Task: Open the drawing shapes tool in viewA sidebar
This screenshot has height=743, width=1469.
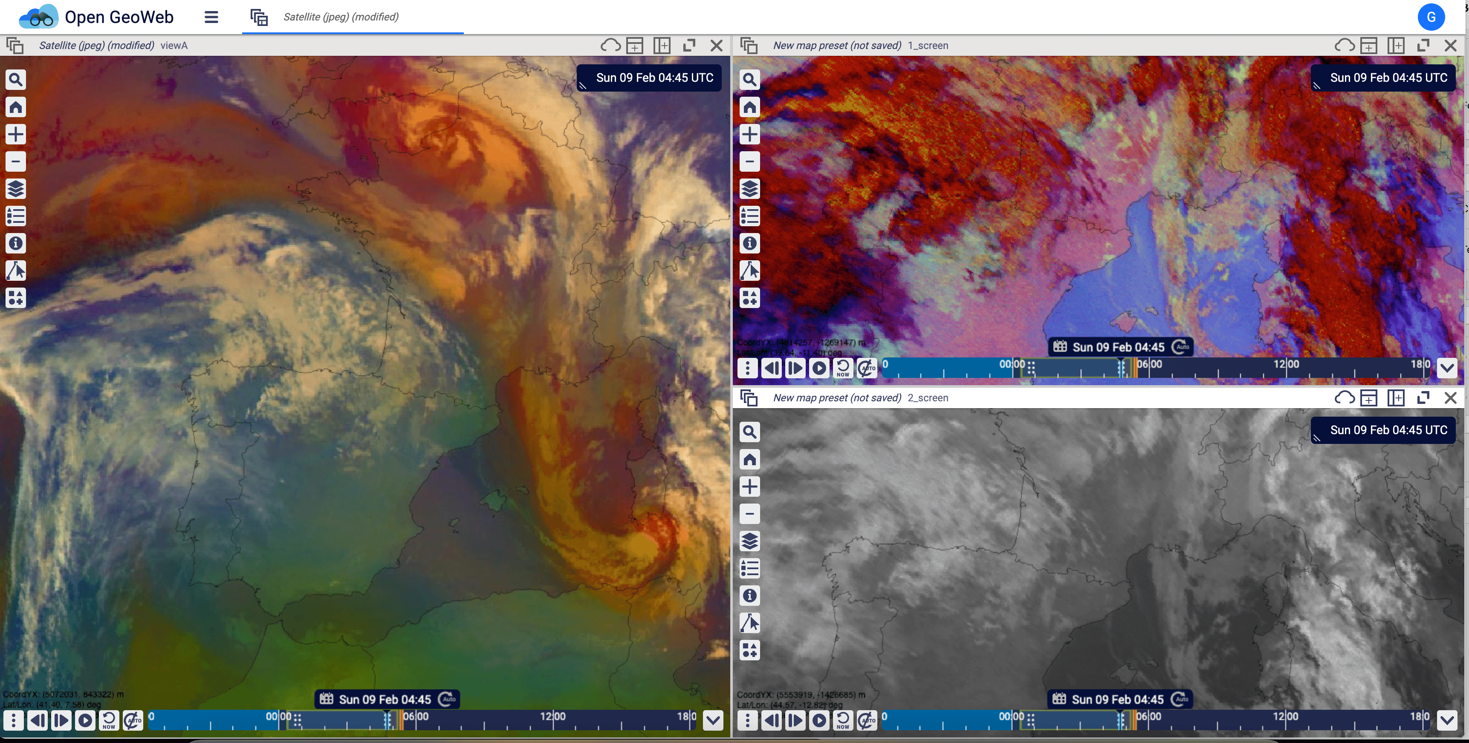Action: pyautogui.click(x=15, y=298)
